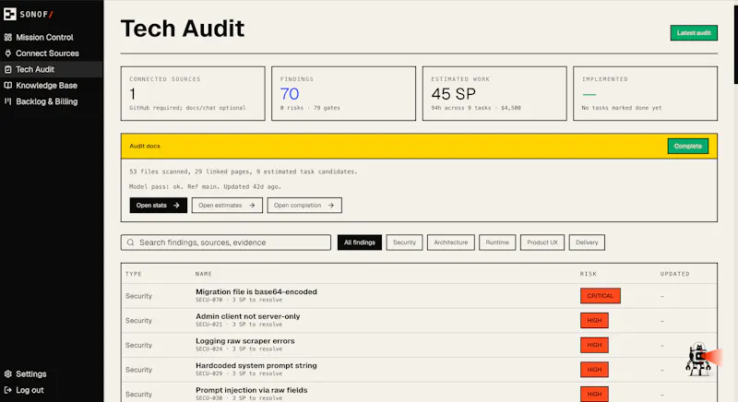Click the CRITICAL risk badge

click(x=601, y=296)
